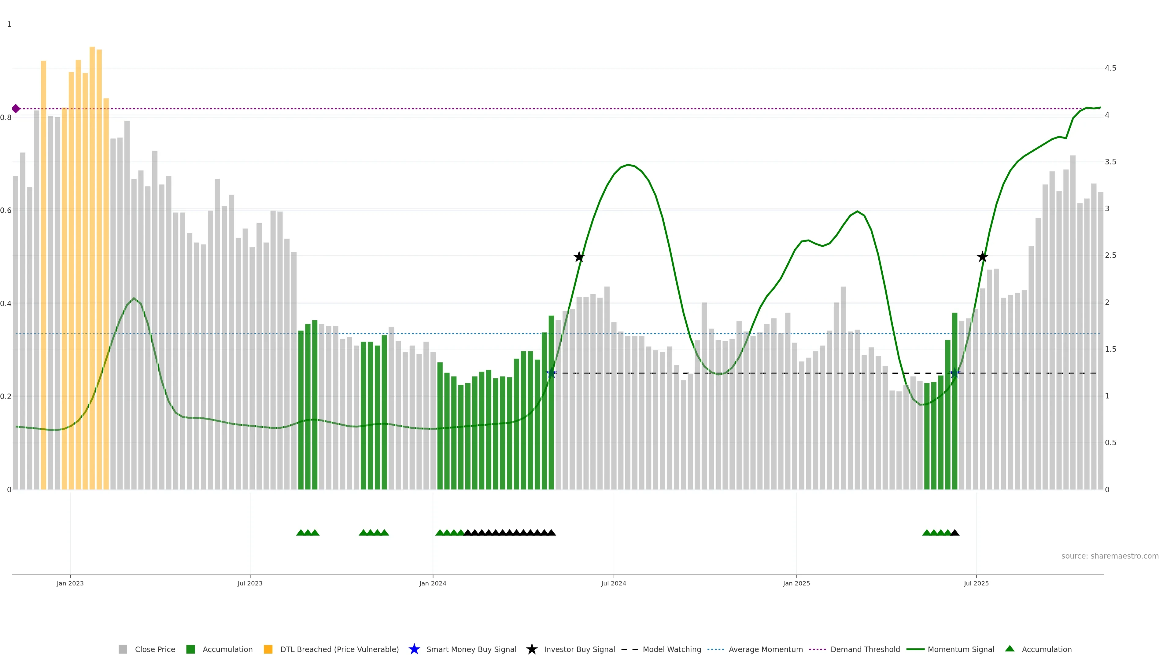Click the green Accumulation square legend swatch
The width and height of the screenshot is (1174, 660).
190,649
